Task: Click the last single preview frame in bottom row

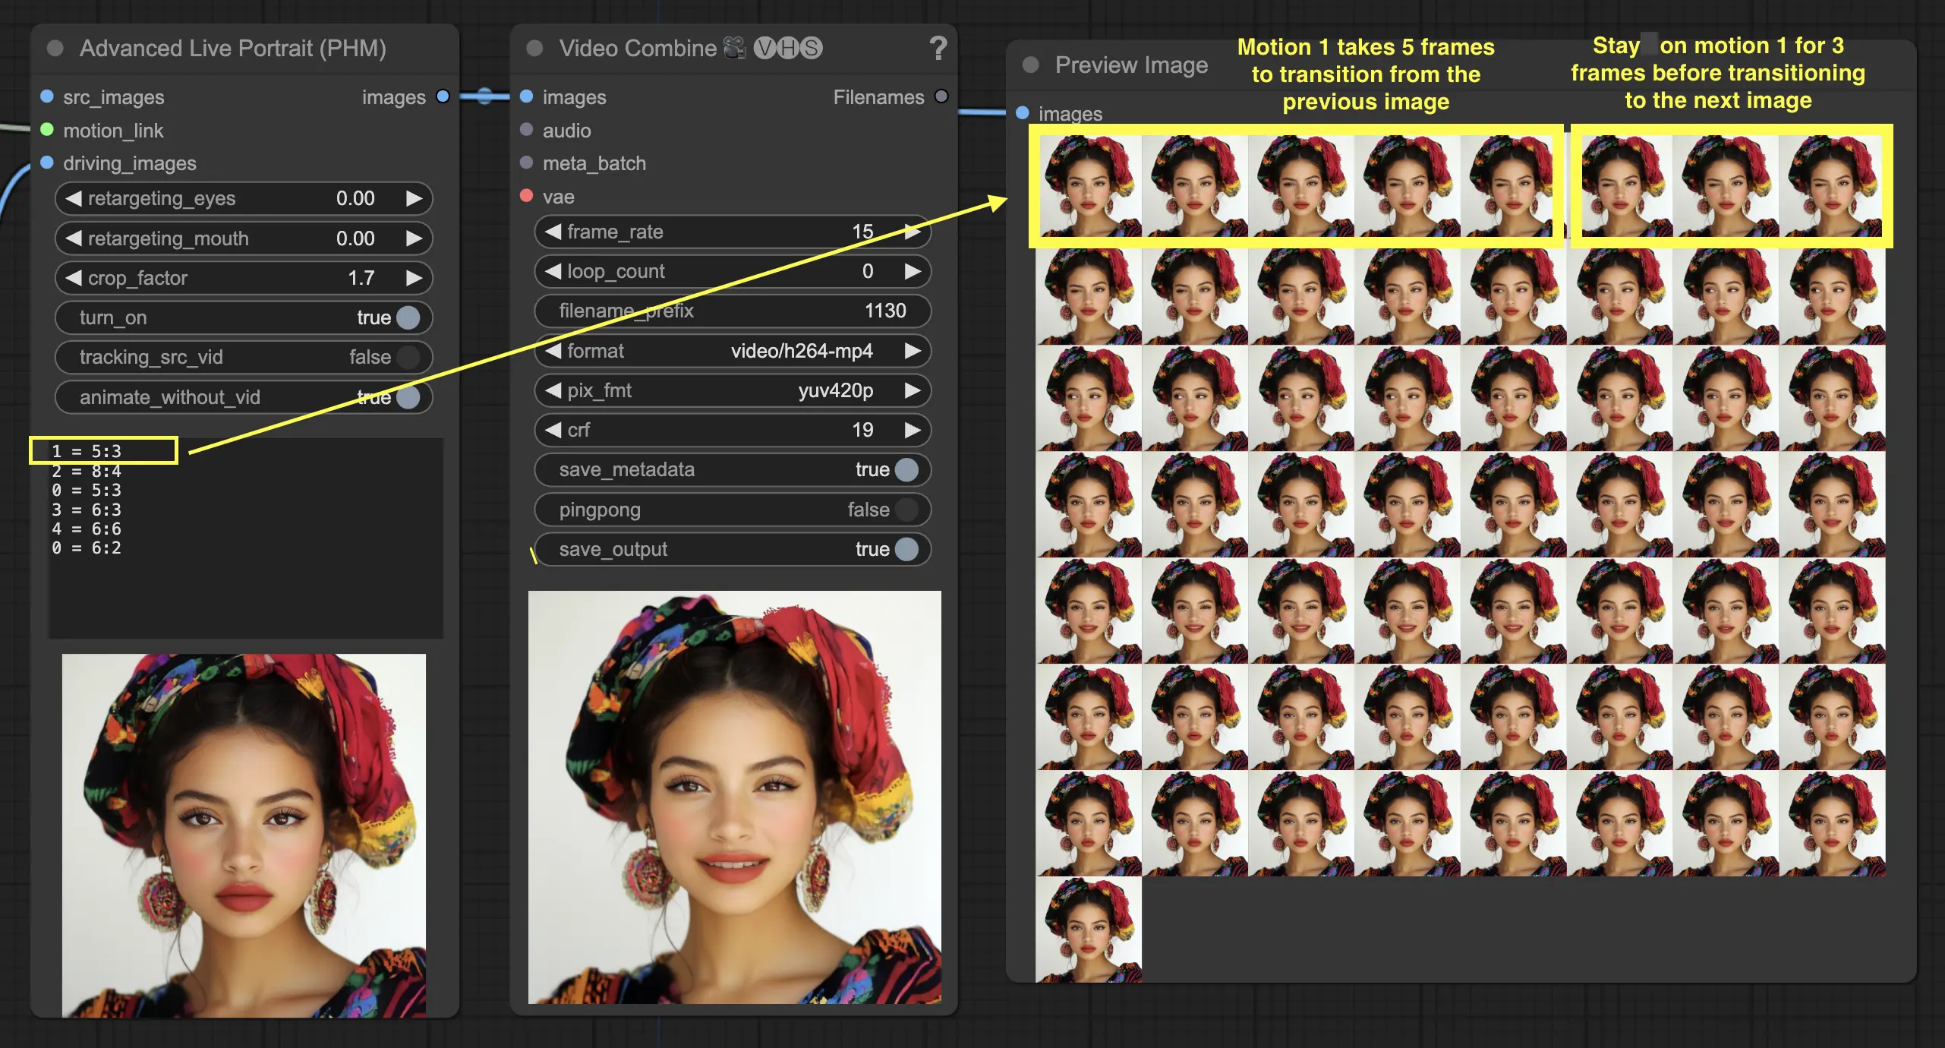Action: 1089,930
